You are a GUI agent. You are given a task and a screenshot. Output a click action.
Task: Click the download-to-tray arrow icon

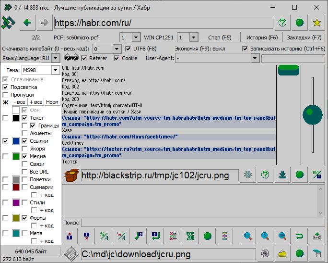282,175
